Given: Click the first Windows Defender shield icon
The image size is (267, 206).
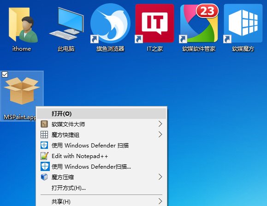Looking at the screenshot, I should 44,146.
